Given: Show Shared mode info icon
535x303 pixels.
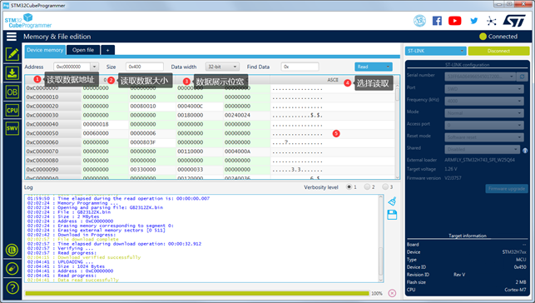Looking at the screenshot, I should 525,150.
